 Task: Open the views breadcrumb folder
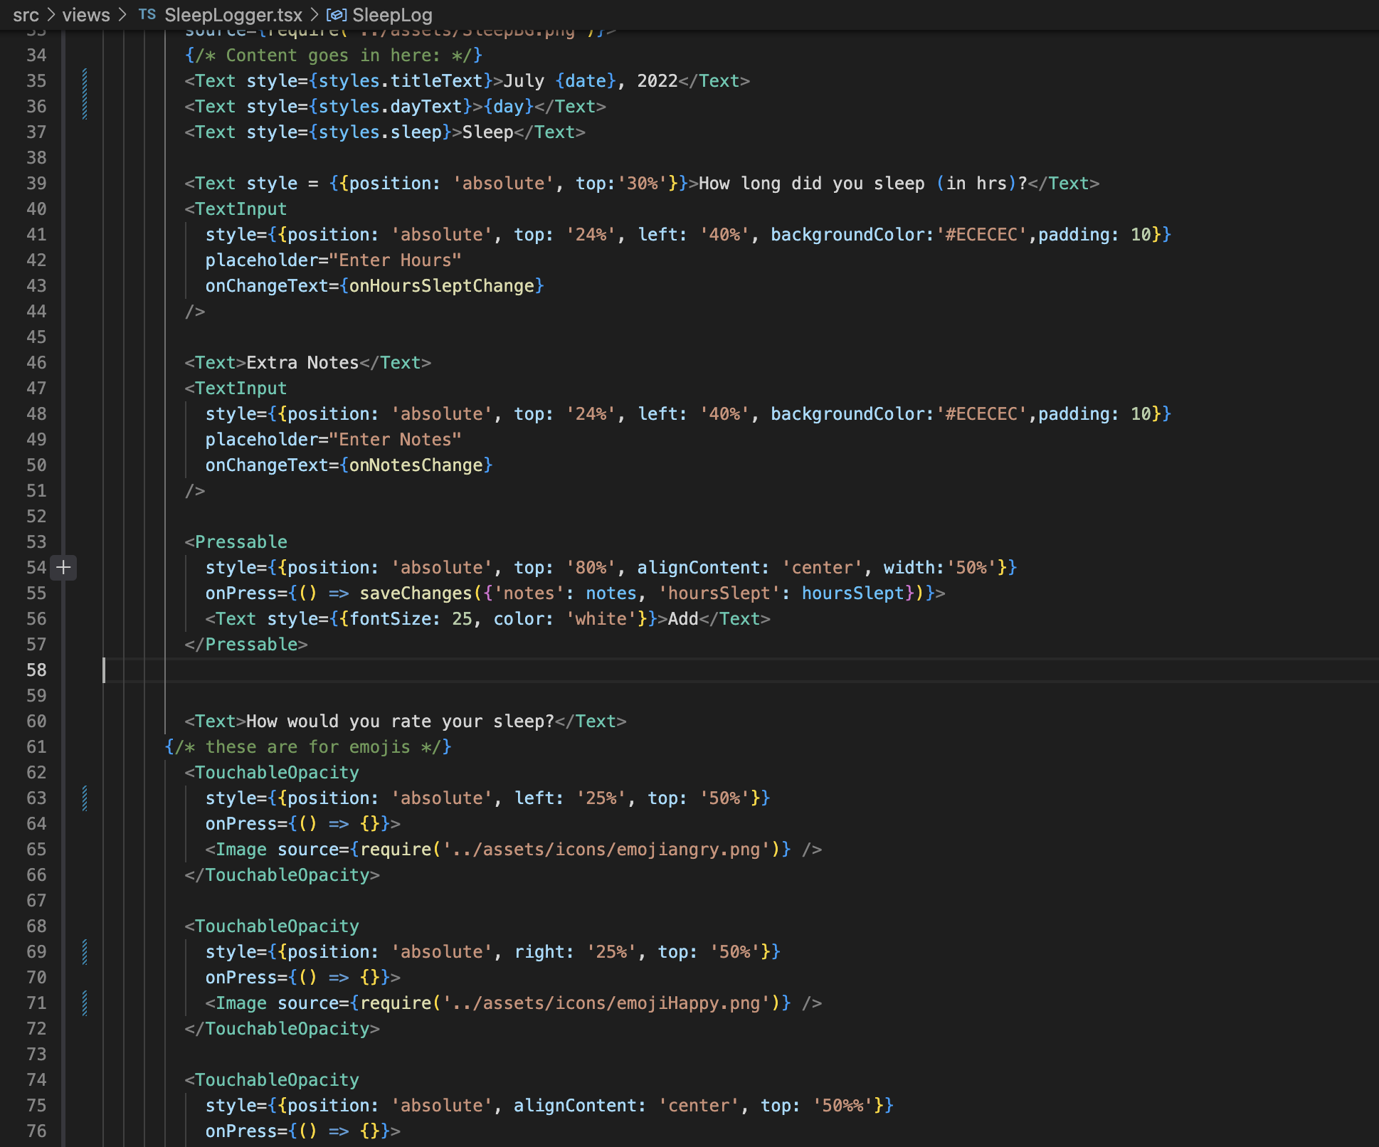coord(86,15)
